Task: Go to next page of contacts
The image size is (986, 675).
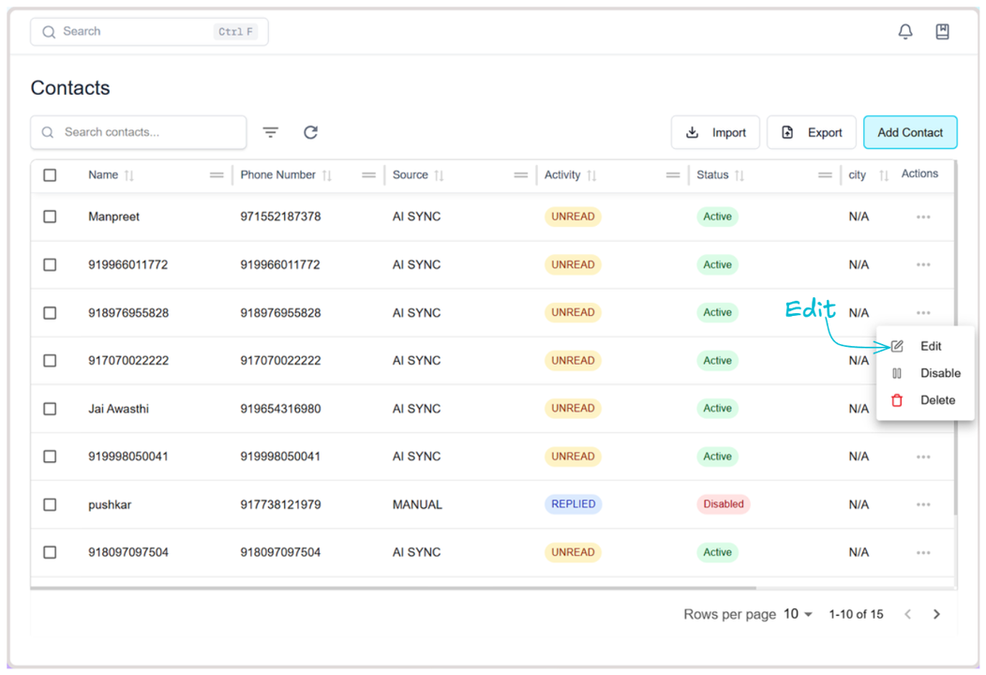Action: 936,614
